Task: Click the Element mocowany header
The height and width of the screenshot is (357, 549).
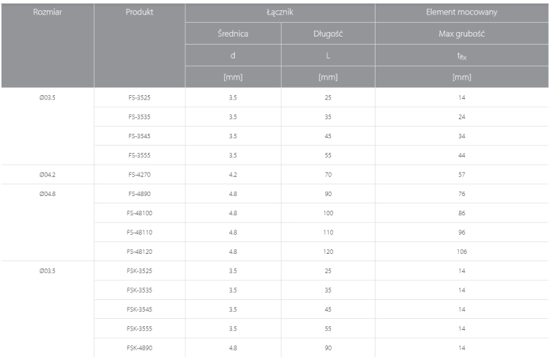Action: click(461, 12)
